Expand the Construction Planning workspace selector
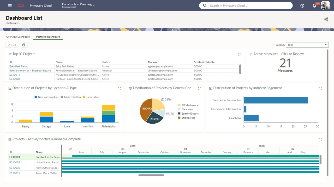 point(78,5)
